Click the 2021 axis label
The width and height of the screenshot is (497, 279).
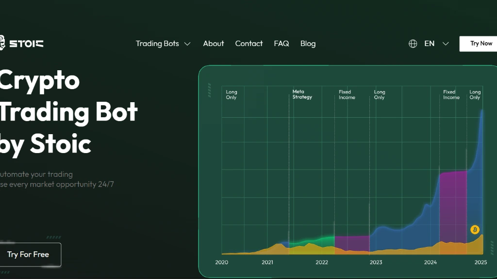(x=267, y=262)
